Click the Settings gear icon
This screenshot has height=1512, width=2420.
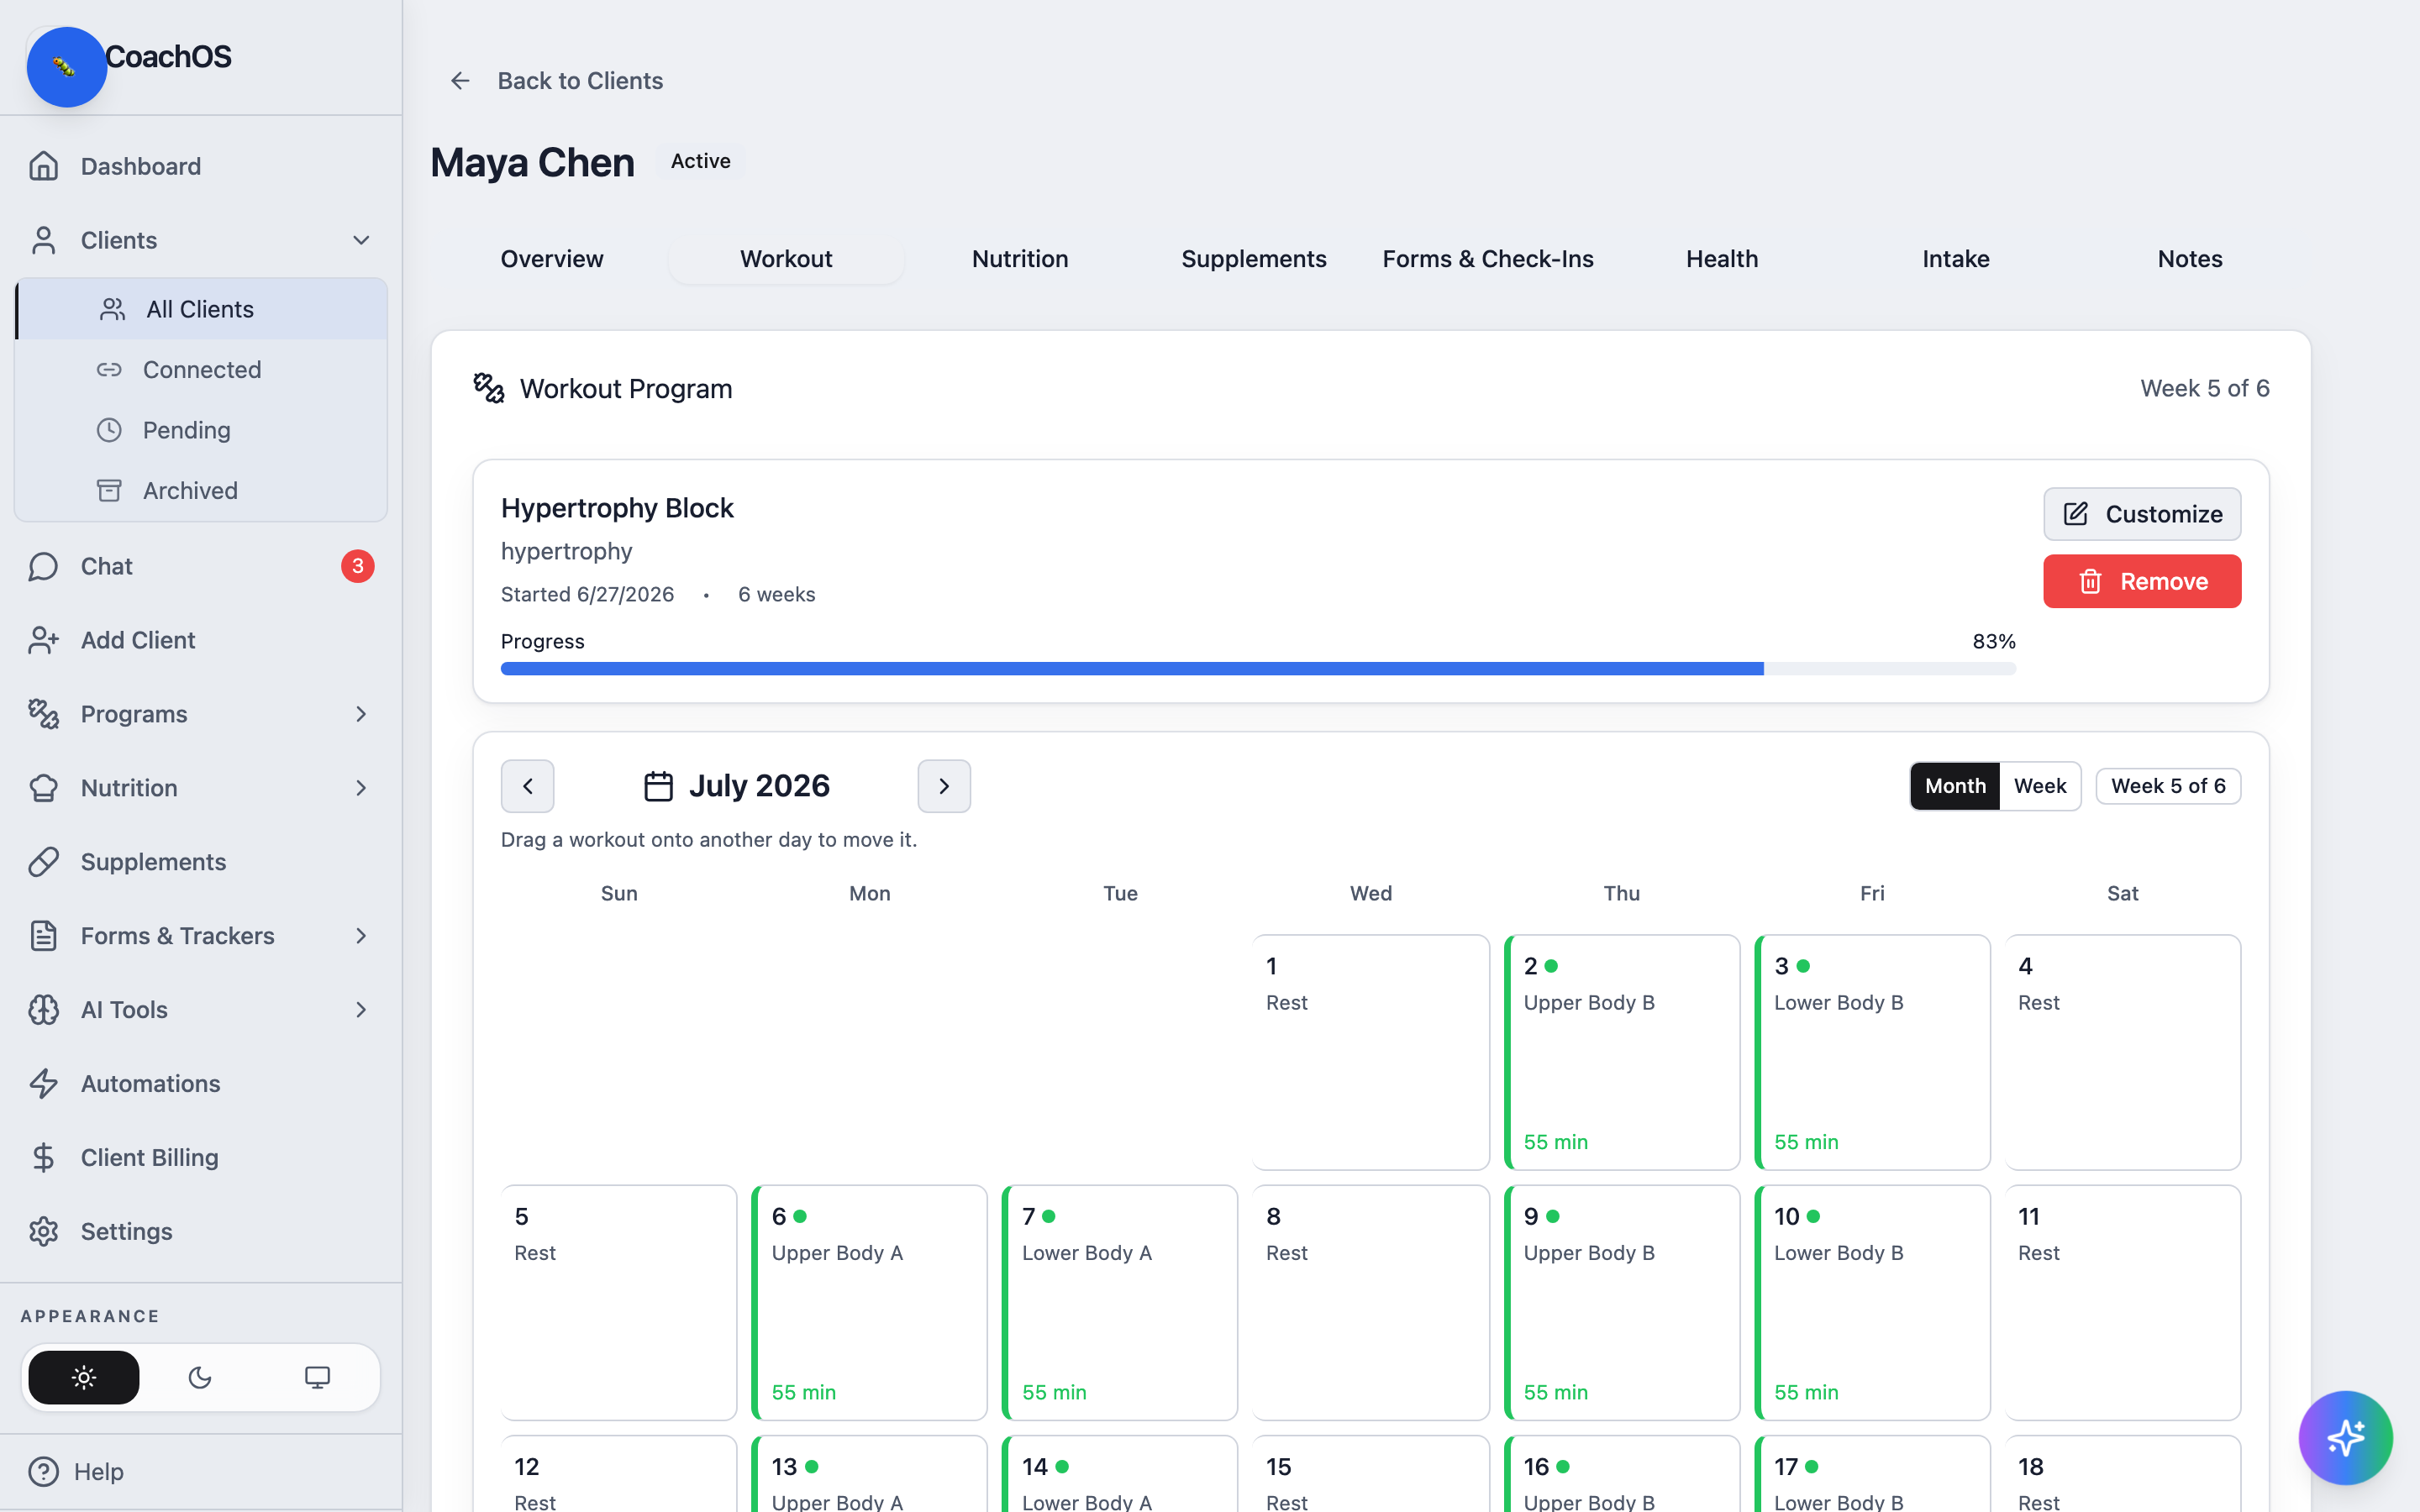(x=43, y=1232)
